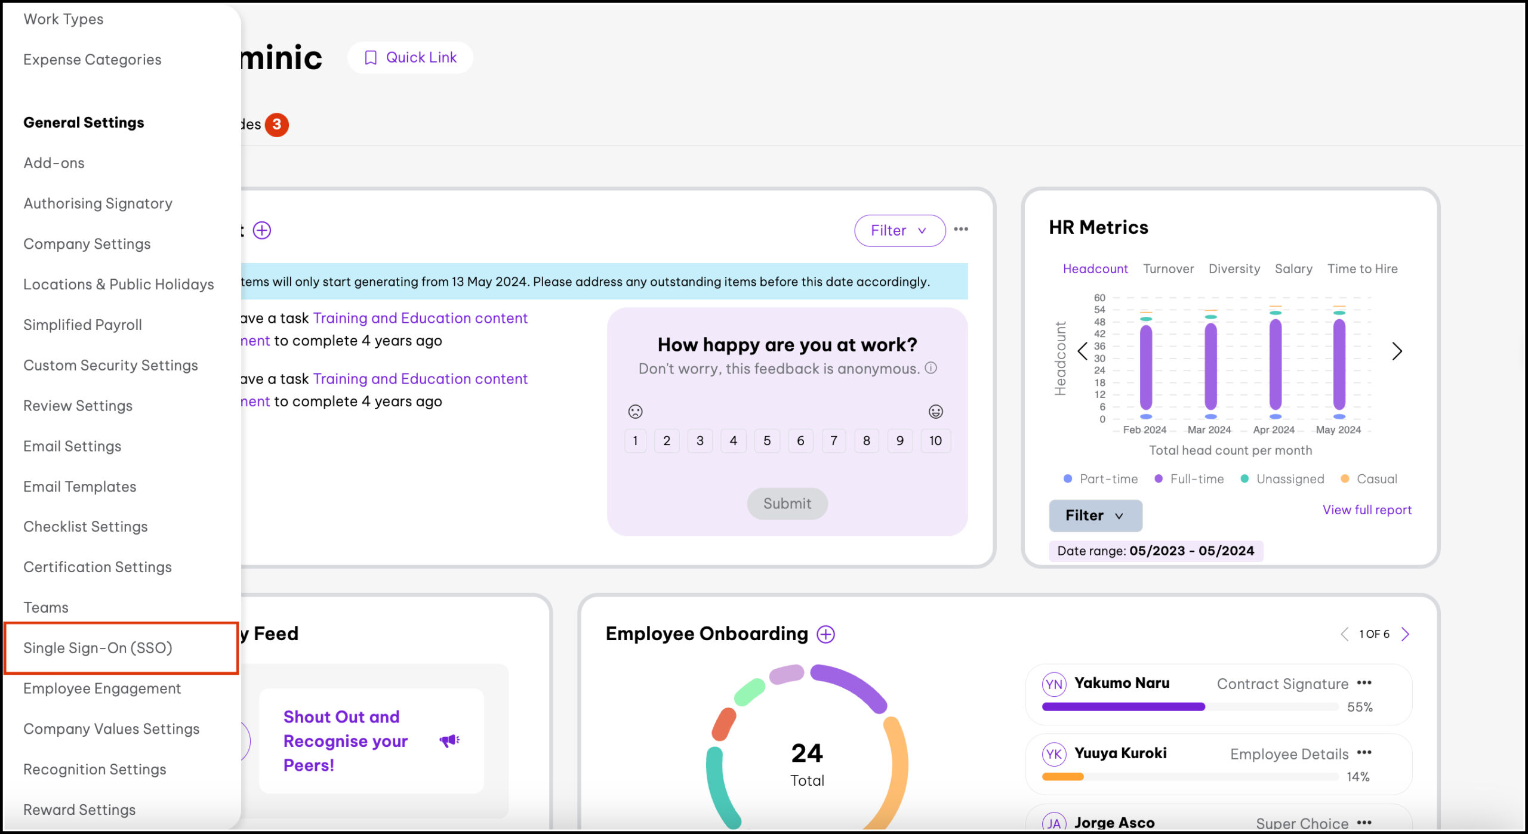
Task: Click the plus icon next to Employee Onboarding
Action: tap(825, 634)
